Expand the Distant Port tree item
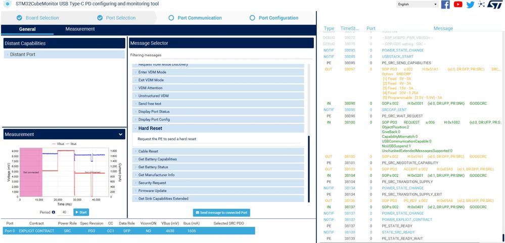This screenshot has width=505, height=243. [x=64, y=55]
